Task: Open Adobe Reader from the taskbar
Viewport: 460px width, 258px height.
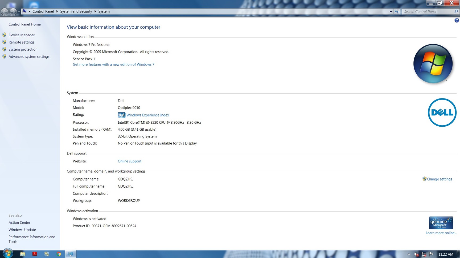Action: (x=35, y=254)
